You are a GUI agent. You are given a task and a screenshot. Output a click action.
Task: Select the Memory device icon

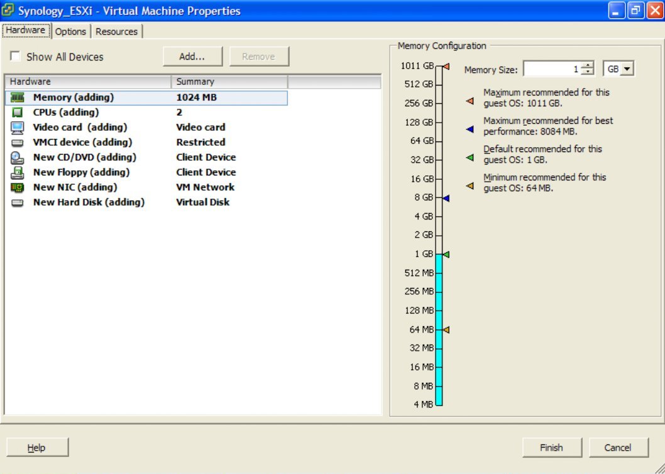tap(17, 97)
